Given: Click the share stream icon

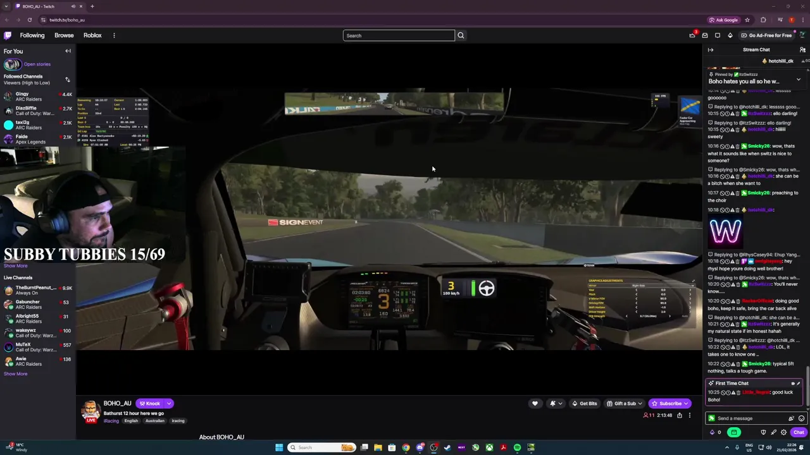Looking at the screenshot, I should [x=680, y=415].
